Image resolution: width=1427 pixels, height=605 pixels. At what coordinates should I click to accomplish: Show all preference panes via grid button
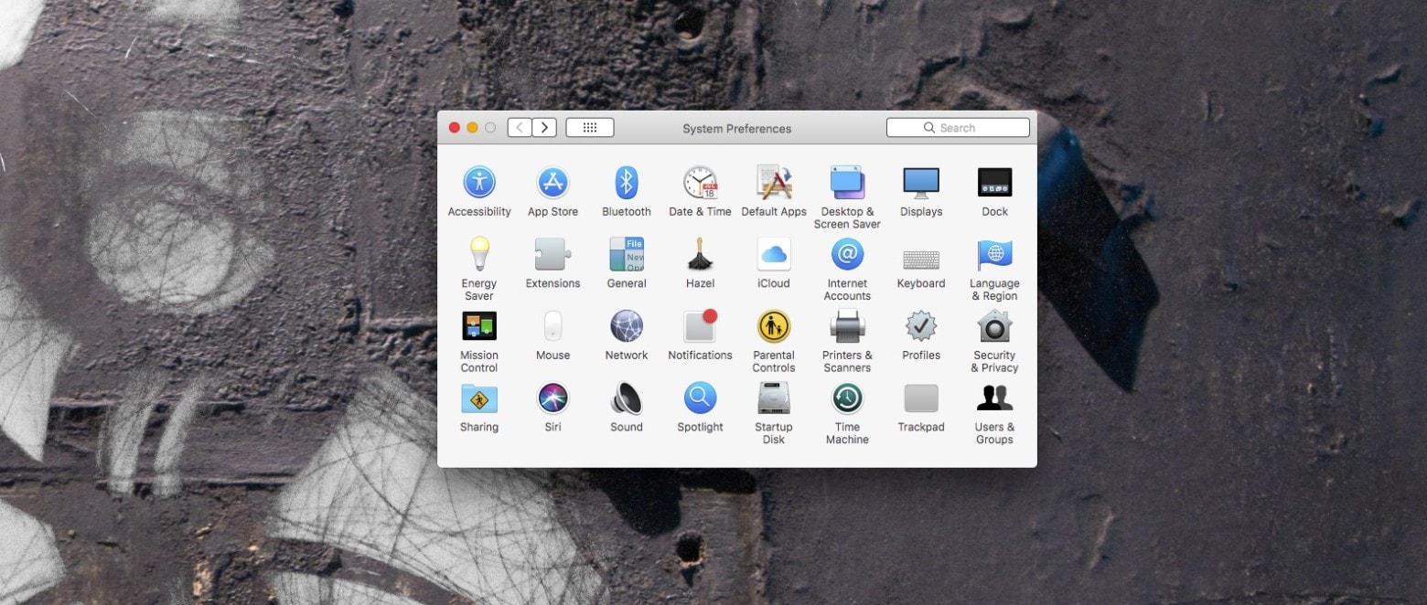click(590, 127)
